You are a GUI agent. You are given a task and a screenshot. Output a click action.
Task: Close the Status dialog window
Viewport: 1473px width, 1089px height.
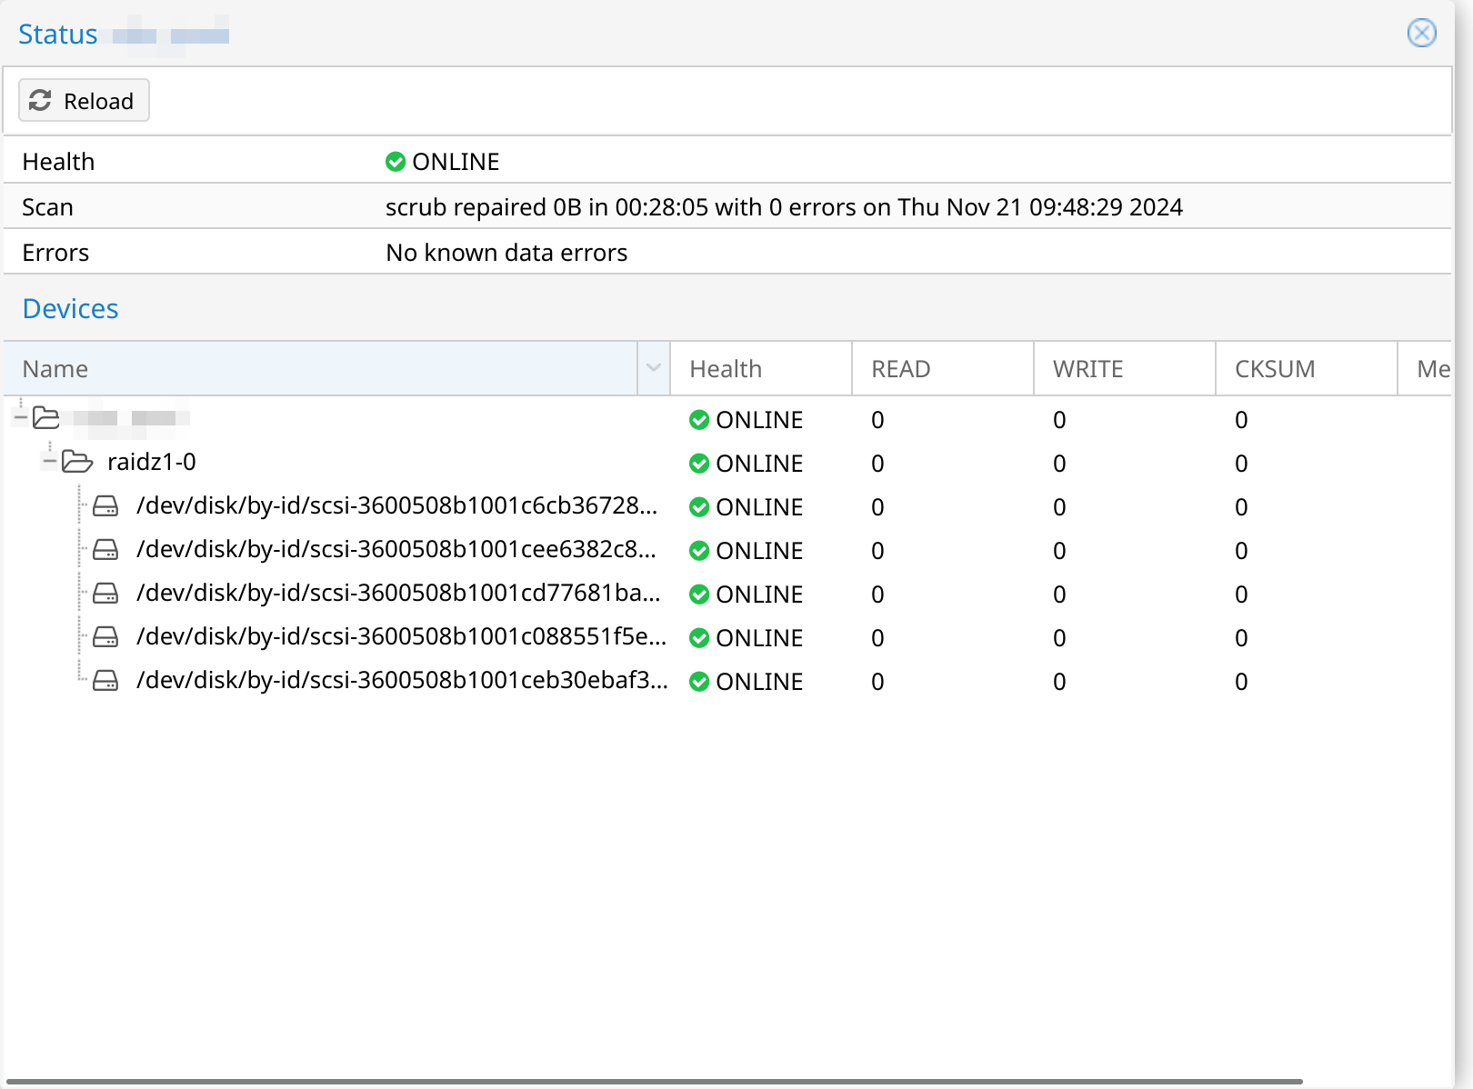pos(1421,34)
